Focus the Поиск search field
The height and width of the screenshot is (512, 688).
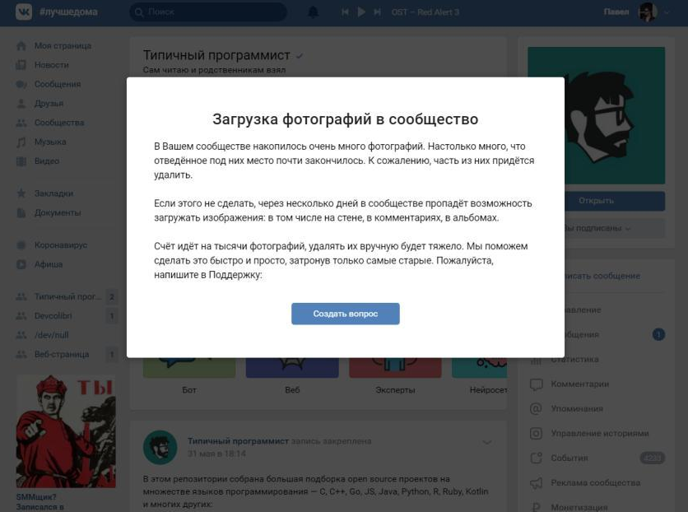(x=208, y=12)
